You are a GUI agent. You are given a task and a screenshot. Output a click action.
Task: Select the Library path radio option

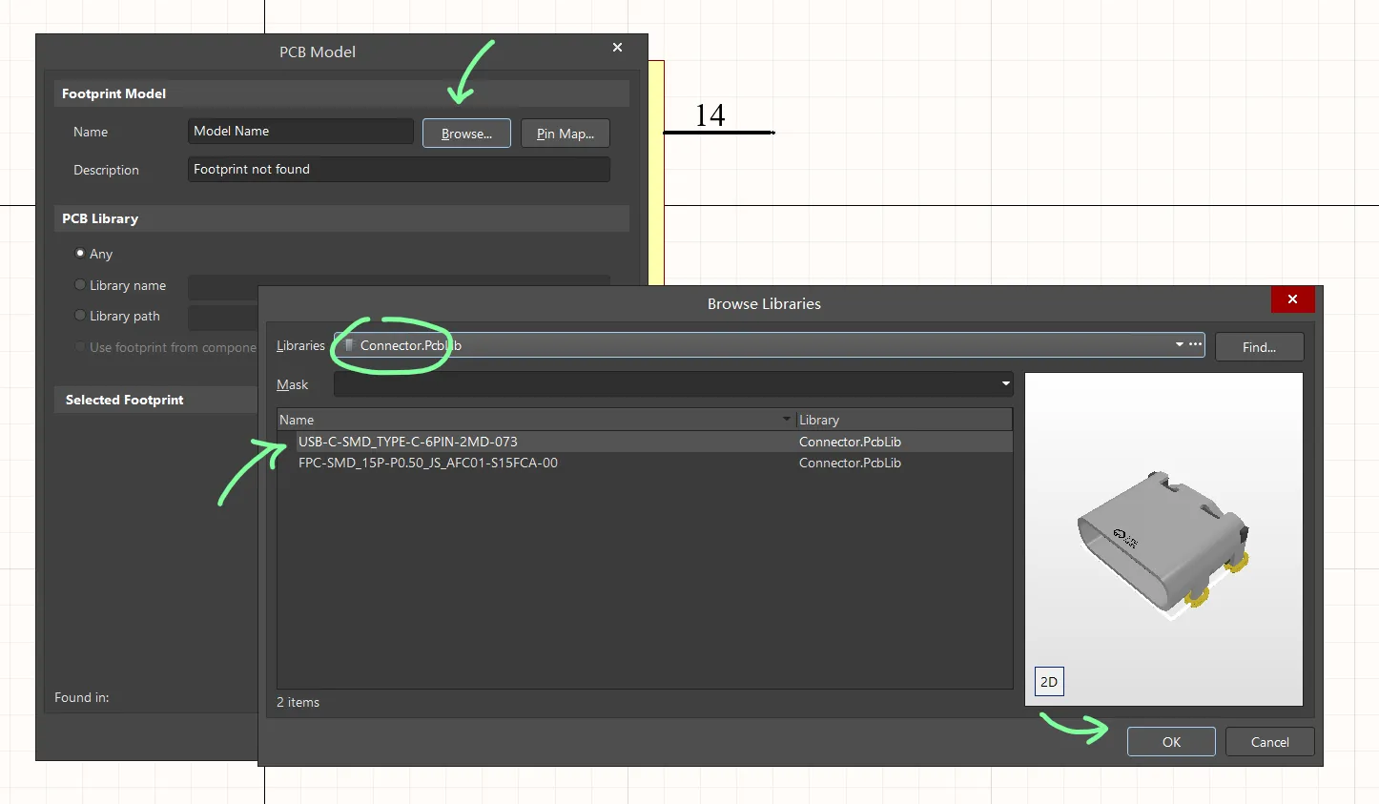pyautogui.click(x=80, y=316)
